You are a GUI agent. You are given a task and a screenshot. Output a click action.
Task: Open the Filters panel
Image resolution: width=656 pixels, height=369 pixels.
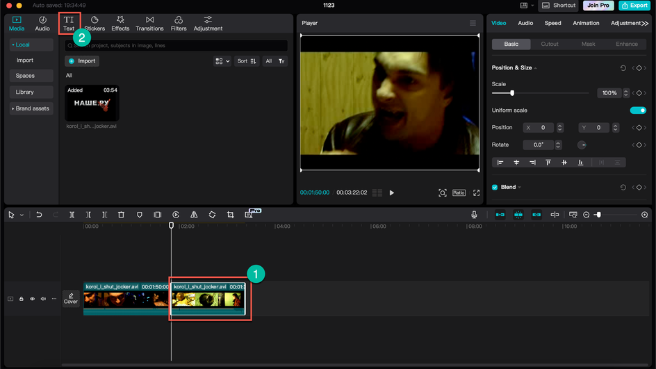point(178,24)
